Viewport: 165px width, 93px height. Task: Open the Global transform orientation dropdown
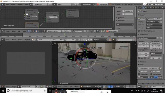tap(120, 87)
